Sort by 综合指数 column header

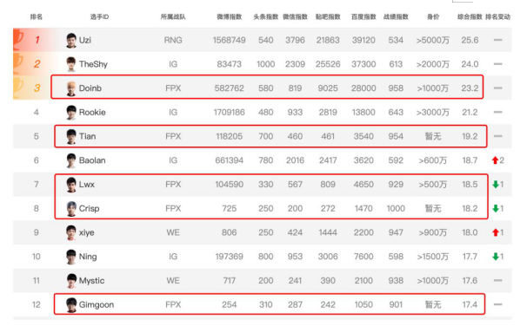tap(470, 16)
